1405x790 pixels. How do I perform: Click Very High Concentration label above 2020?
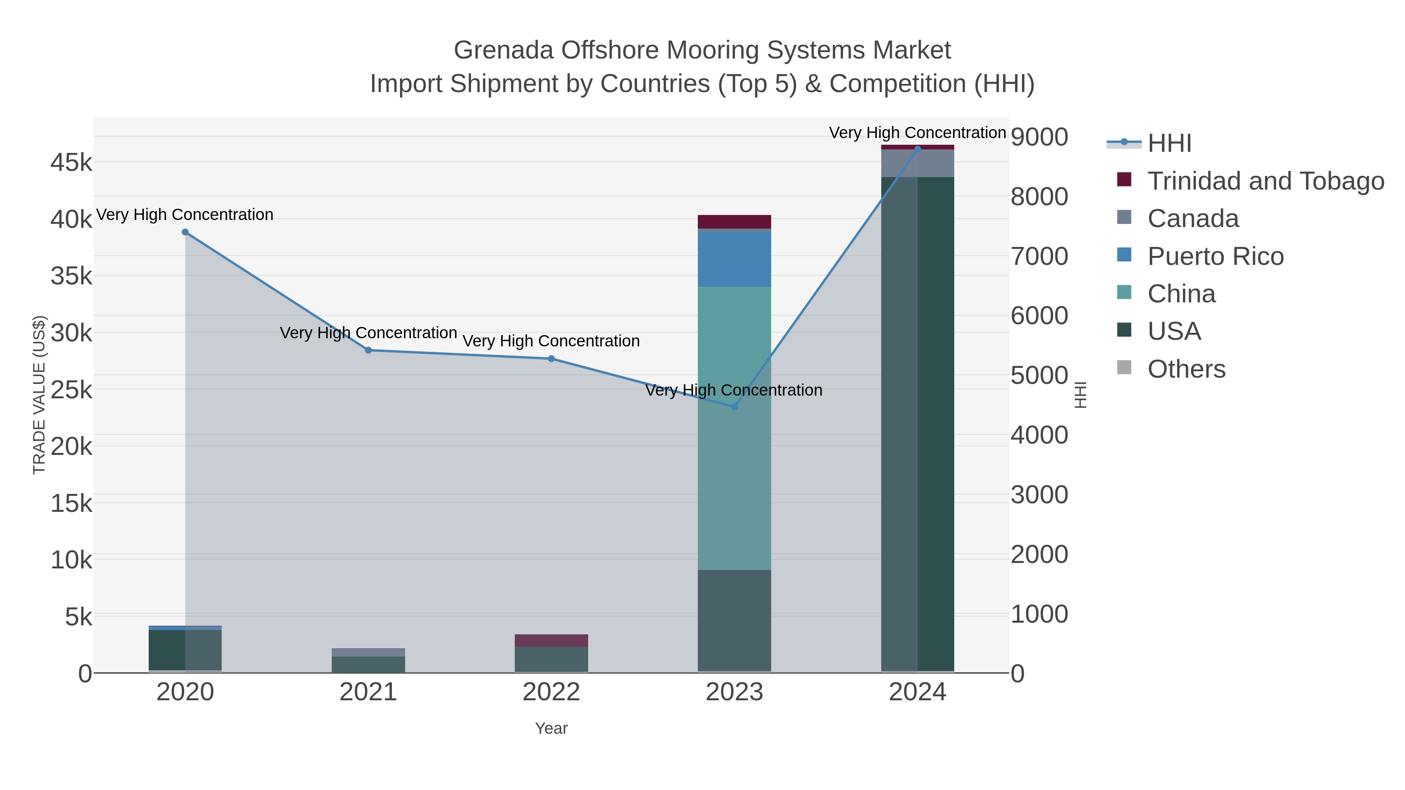(x=185, y=215)
